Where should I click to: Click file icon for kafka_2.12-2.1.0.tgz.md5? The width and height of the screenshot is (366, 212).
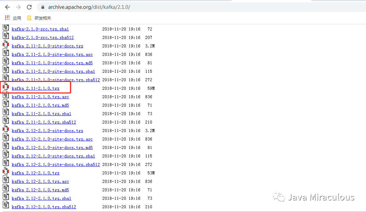6,188
